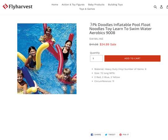
Task: Share product on Facebook
Action: point(96,135)
